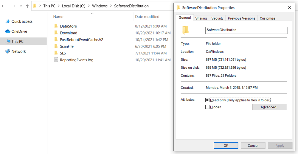Switch to the Security tab
The height and width of the screenshot is (154, 298).
[217, 18]
